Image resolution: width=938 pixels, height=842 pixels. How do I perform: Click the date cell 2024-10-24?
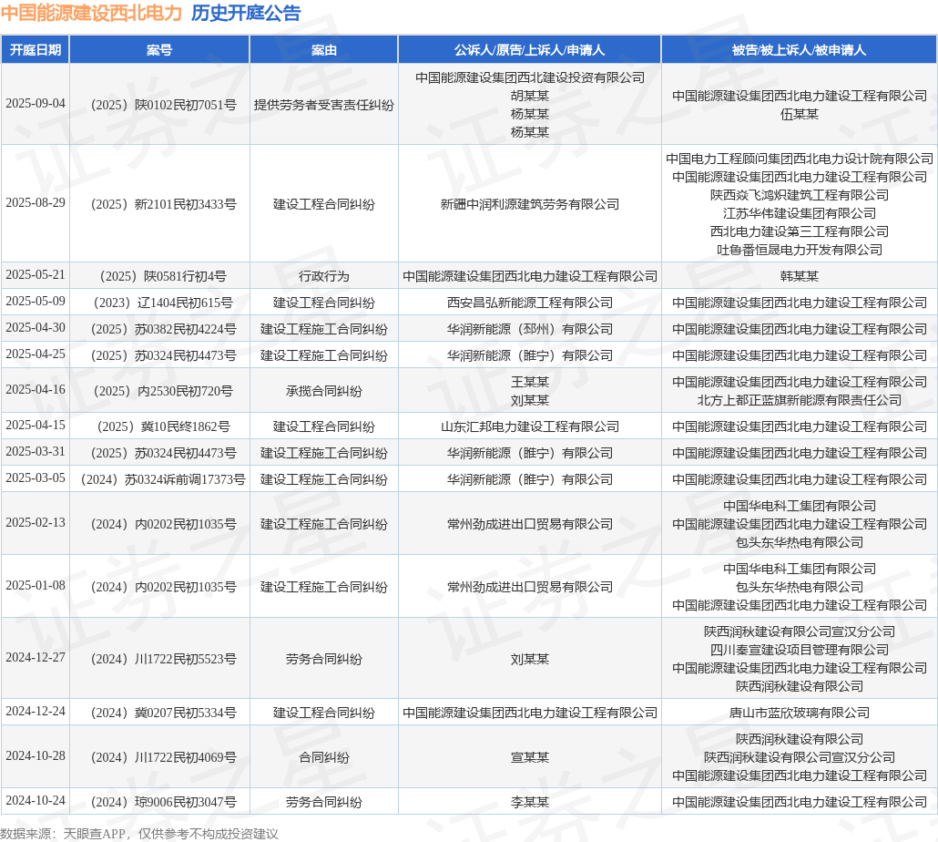coord(36,800)
